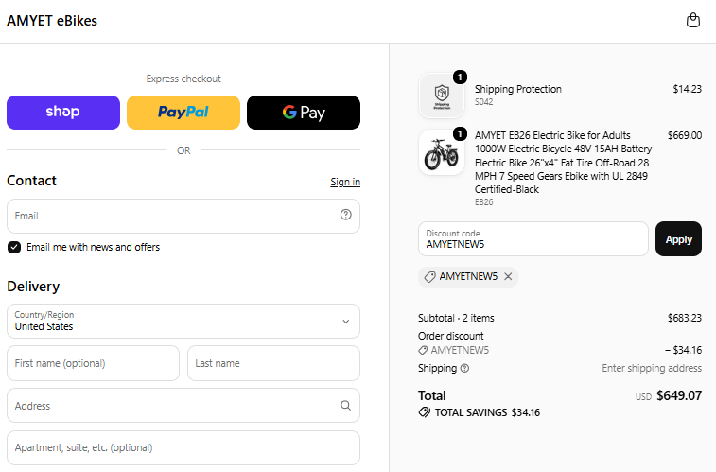The image size is (716, 472).
Task: Open the shopping bag cart icon
Action: coord(692,21)
